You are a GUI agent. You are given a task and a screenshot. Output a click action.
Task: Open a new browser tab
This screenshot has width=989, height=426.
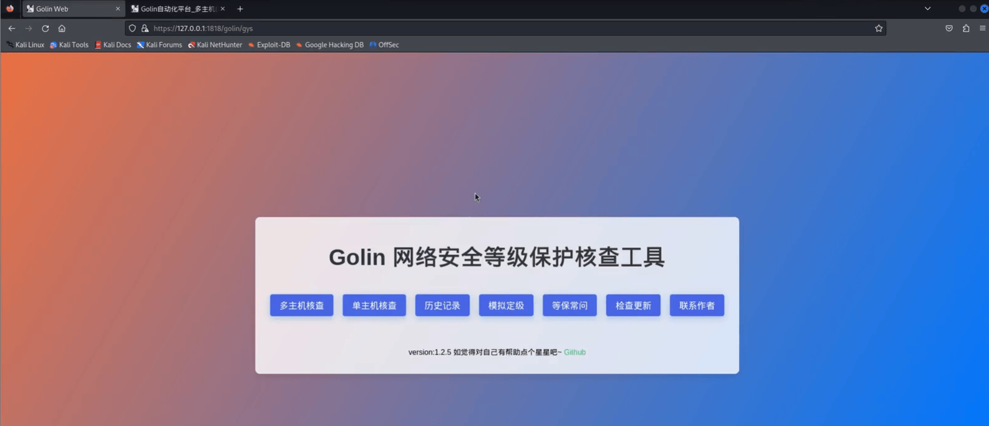pos(240,9)
